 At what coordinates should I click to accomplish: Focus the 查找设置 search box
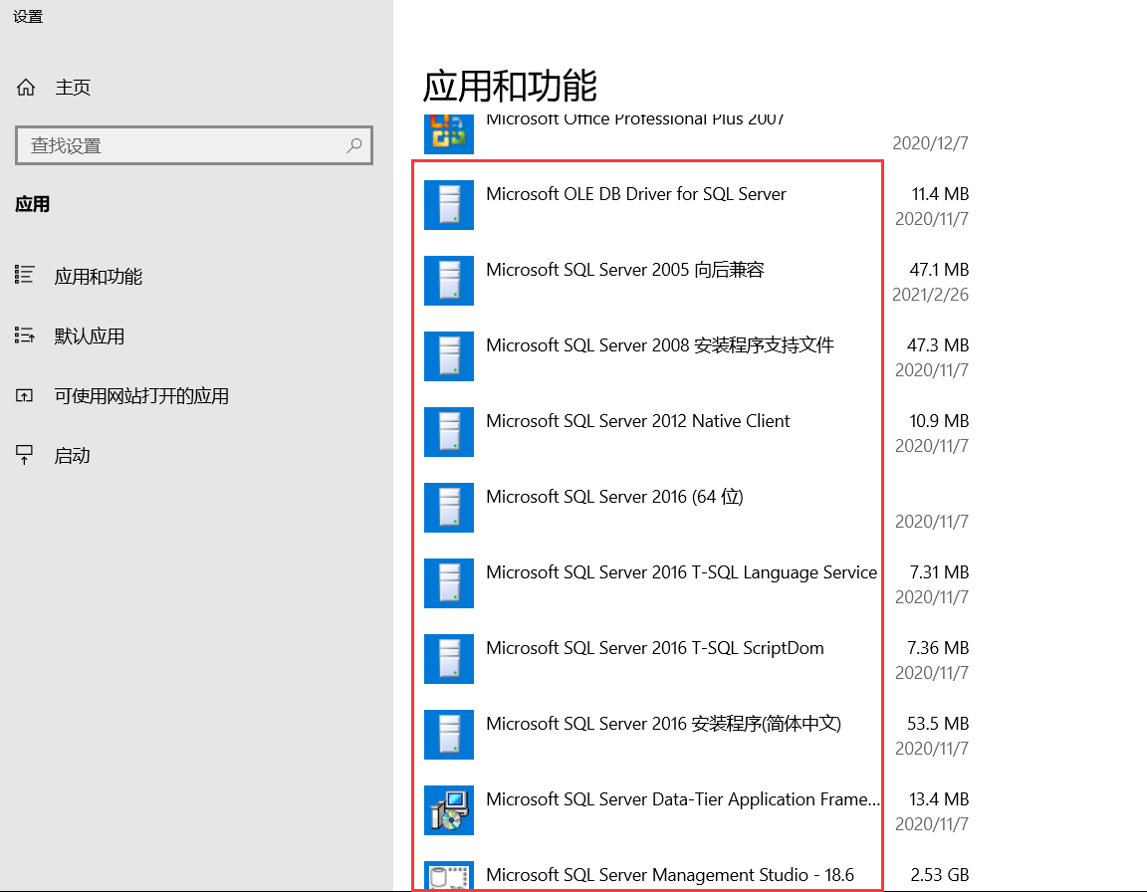[x=194, y=145]
